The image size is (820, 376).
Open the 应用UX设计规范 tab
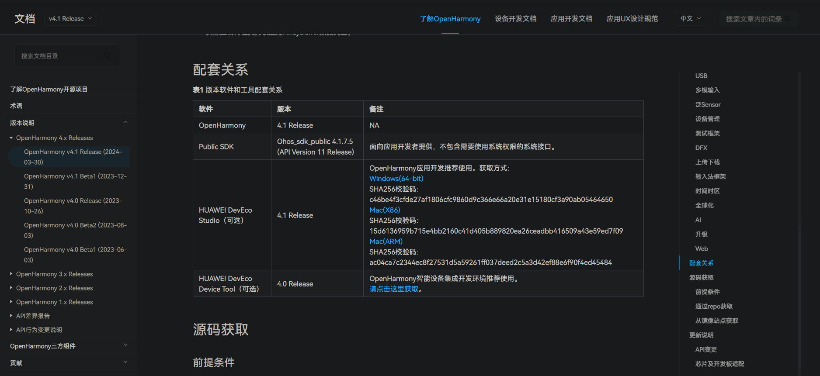point(632,19)
